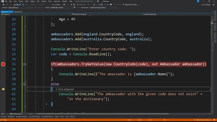Click in the Search Visual Studio box

85,1
